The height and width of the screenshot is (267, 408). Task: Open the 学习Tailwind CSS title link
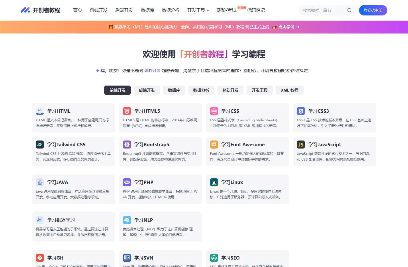click(66, 145)
